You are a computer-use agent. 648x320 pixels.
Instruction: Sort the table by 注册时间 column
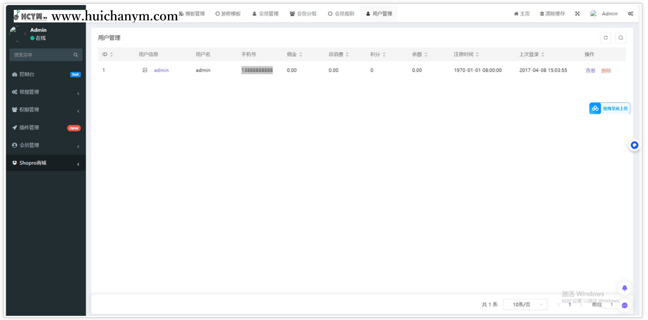point(462,54)
